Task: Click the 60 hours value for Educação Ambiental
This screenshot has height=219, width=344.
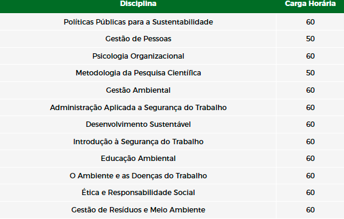Action: click(x=310, y=159)
